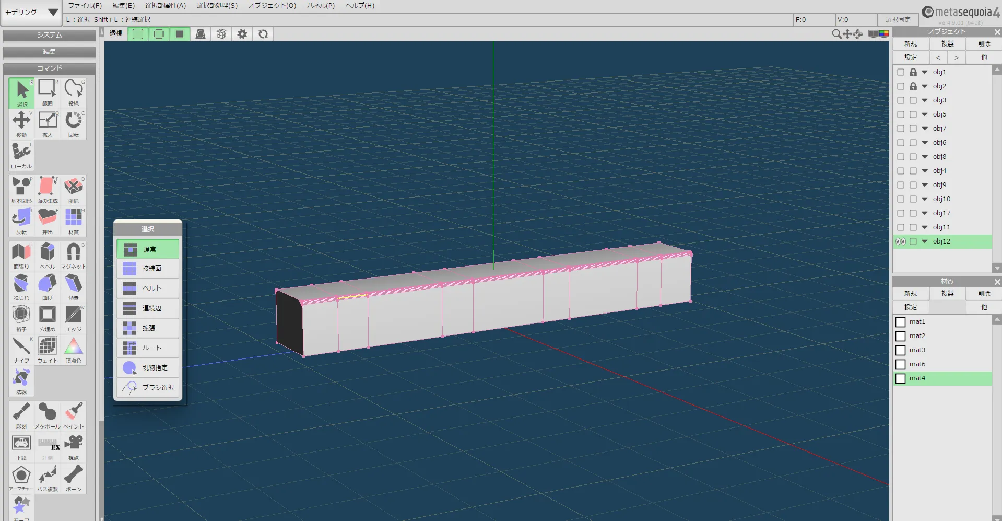Toggle the lock box for obj5

coord(913,114)
